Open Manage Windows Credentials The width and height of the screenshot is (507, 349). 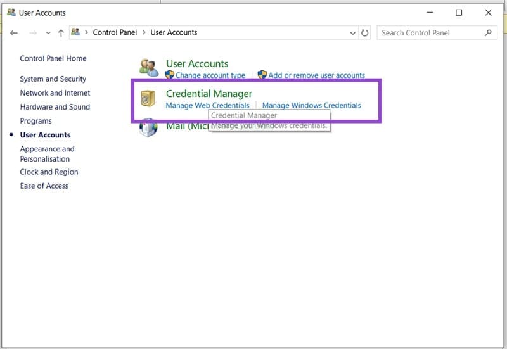(x=311, y=105)
